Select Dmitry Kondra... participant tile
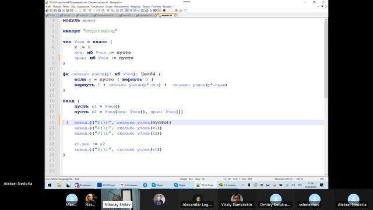The width and height of the screenshot is (373, 210). 275,199
